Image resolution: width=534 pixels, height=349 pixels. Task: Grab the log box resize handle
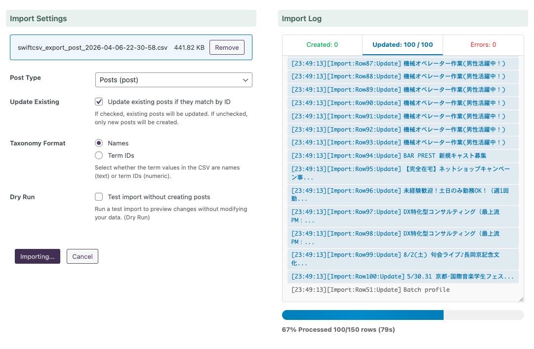521,299
